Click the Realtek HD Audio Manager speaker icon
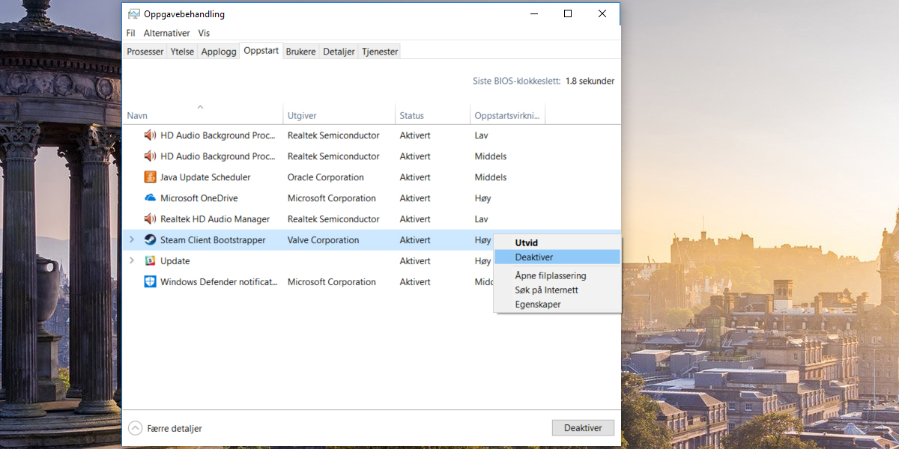899x449 pixels. [x=150, y=219]
